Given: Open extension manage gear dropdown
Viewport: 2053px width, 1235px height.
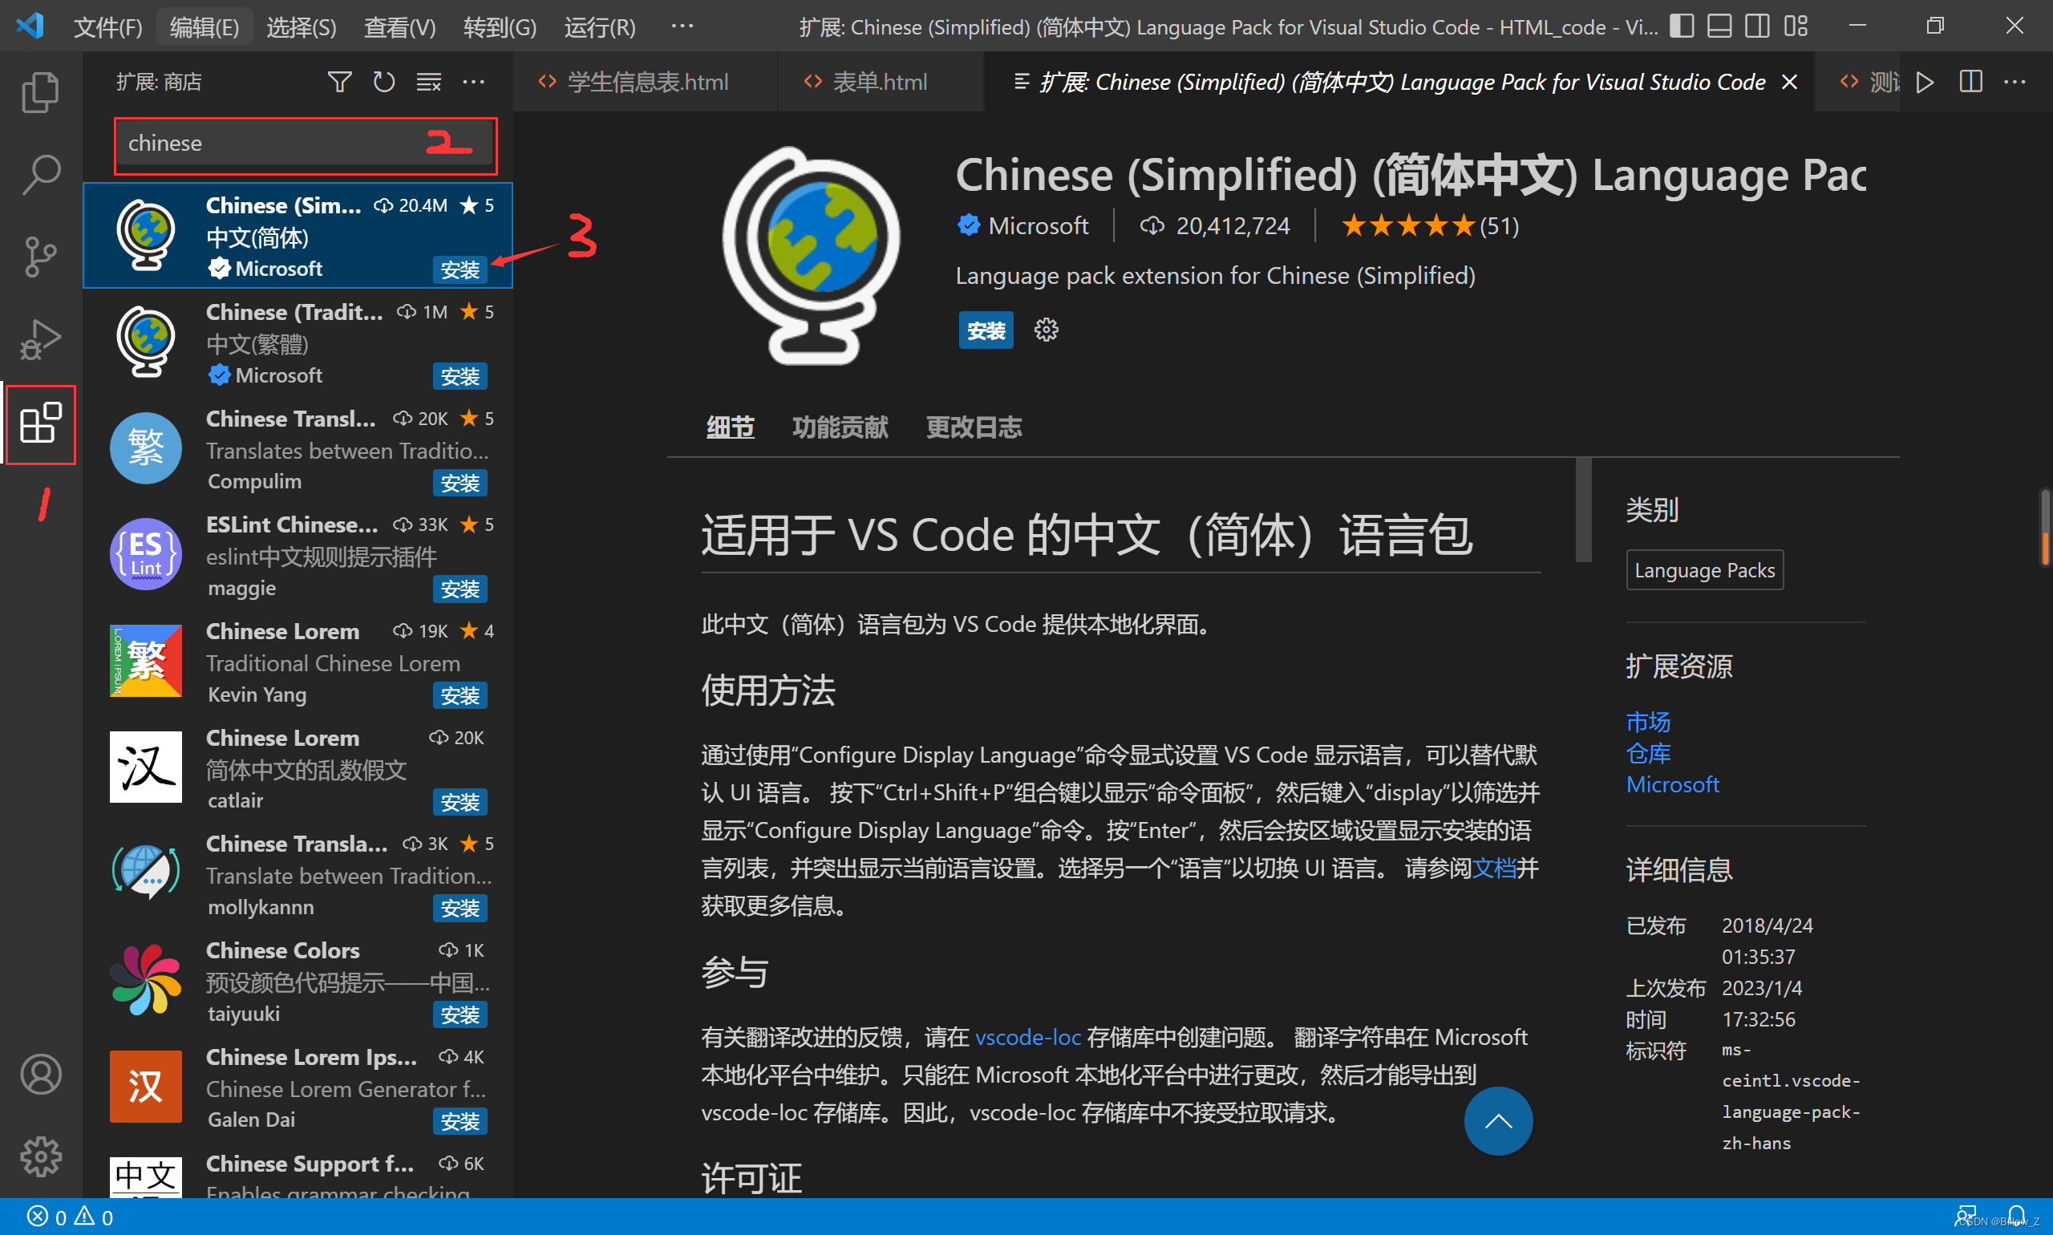Looking at the screenshot, I should click(x=1046, y=330).
